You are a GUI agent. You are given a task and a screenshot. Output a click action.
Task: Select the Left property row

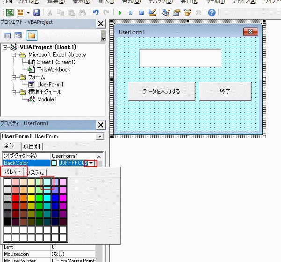tap(49, 247)
